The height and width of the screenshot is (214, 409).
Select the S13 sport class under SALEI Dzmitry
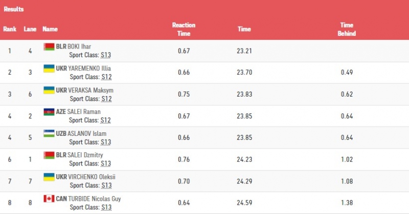[x=106, y=164]
